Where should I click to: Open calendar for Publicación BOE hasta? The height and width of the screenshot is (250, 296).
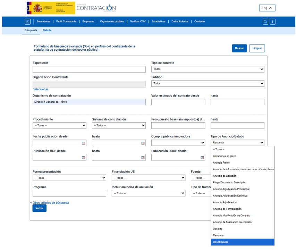click(143, 157)
